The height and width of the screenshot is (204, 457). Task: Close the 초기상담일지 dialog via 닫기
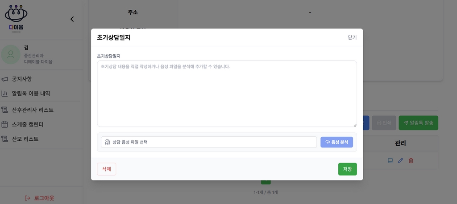(x=352, y=37)
